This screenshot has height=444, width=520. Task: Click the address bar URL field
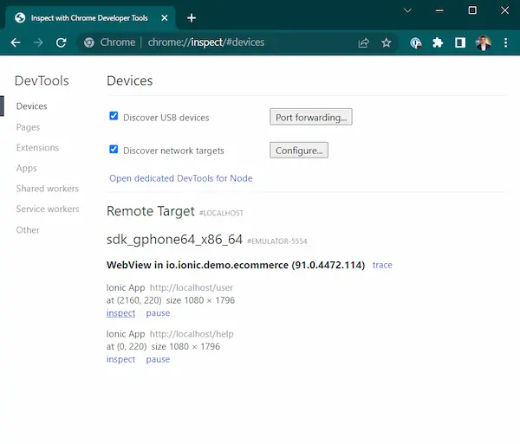click(x=243, y=42)
